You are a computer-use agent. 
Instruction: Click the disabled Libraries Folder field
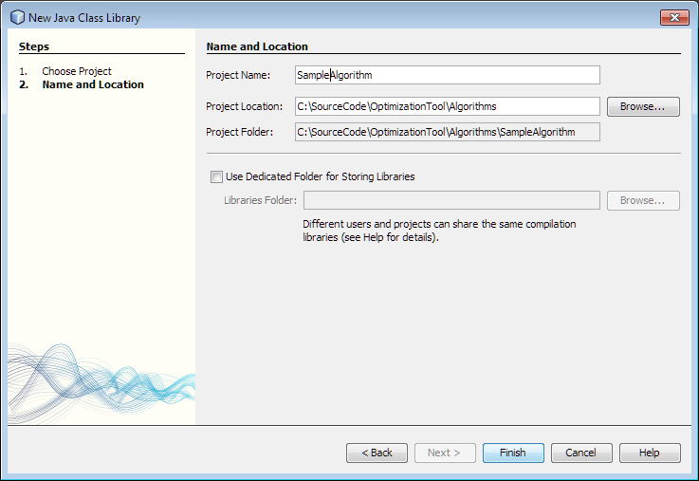point(451,200)
